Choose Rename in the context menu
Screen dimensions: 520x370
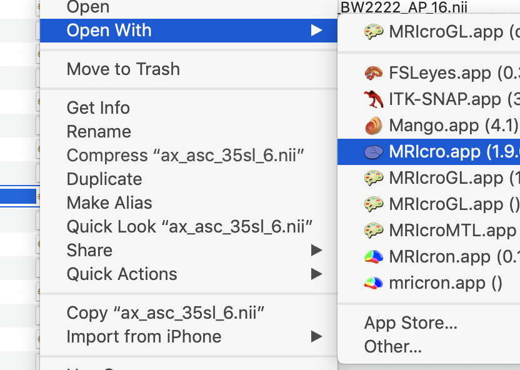click(x=99, y=132)
